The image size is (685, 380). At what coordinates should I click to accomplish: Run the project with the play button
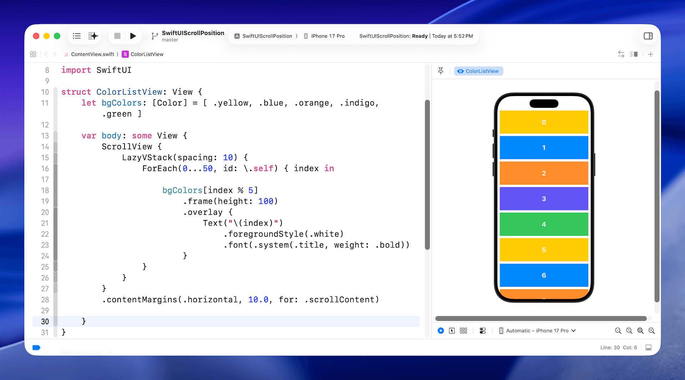pos(133,36)
